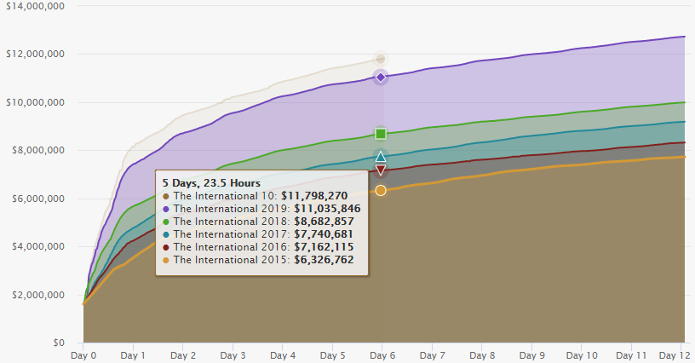The image size is (695, 363).
Task: Select the teal dot beside The International 2017
Action: (166, 234)
